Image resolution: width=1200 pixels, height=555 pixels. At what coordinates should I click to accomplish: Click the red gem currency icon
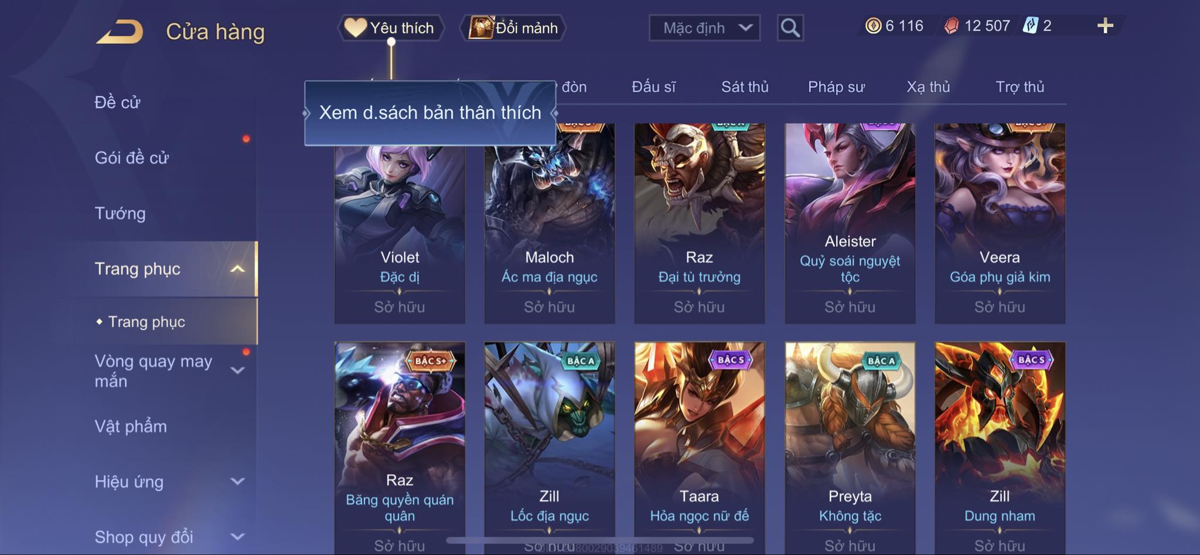(951, 26)
